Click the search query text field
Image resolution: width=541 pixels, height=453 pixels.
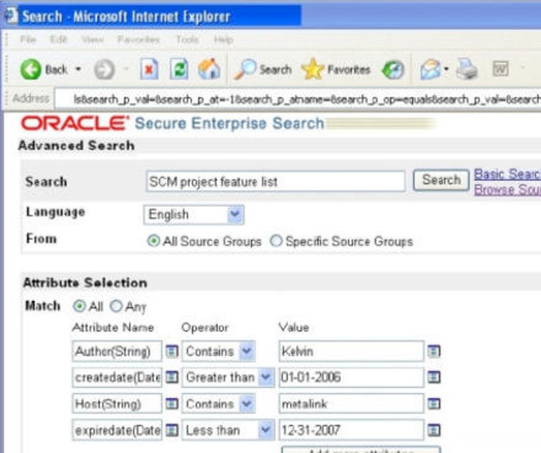click(x=276, y=181)
